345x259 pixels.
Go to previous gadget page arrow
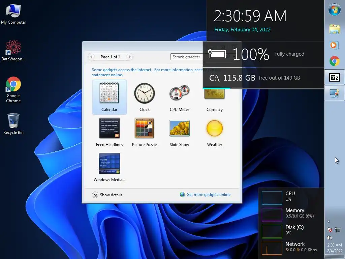coord(91,57)
